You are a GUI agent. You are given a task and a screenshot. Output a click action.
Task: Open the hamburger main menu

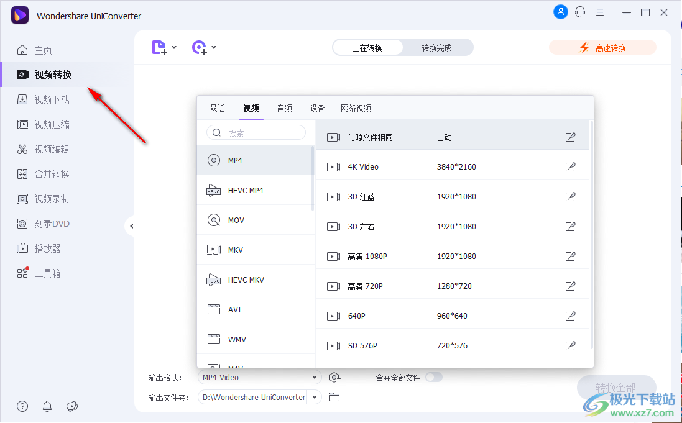(x=600, y=12)
